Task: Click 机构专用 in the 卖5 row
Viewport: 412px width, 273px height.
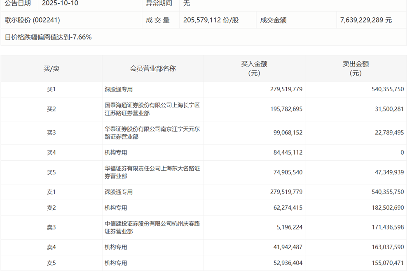Action: coord(116,263)
